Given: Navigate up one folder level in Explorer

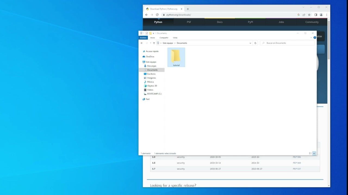Looking at the screenshot, I should coord(154,43).
